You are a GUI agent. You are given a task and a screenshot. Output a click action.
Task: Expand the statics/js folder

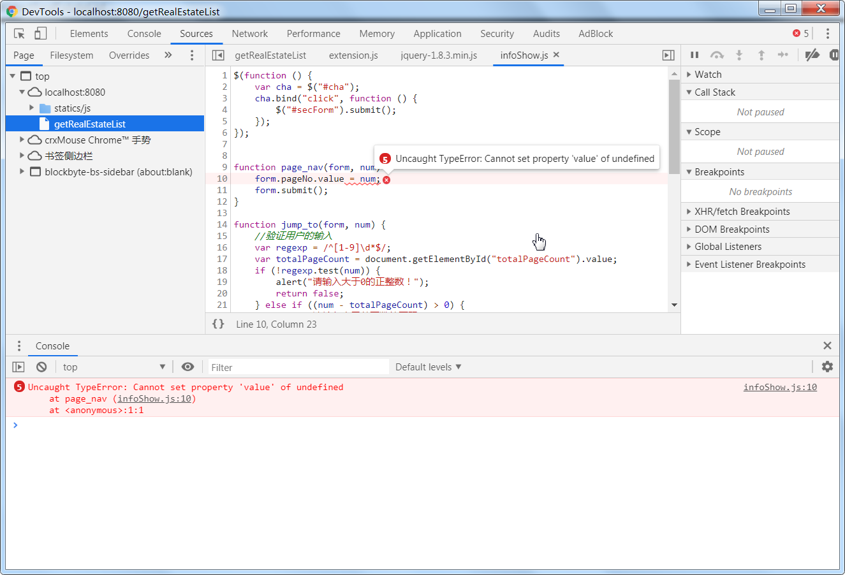coord(31,108)
